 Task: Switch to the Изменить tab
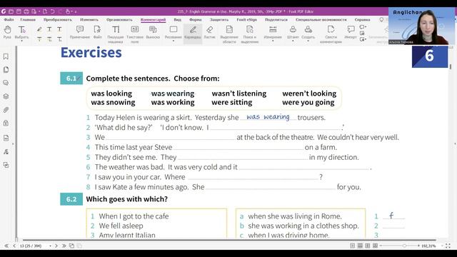tap(89, 19)
